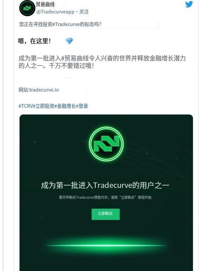Open the #登录 hashtag
The height and width of the screenshot is (271, 199).
pos(82,106)
